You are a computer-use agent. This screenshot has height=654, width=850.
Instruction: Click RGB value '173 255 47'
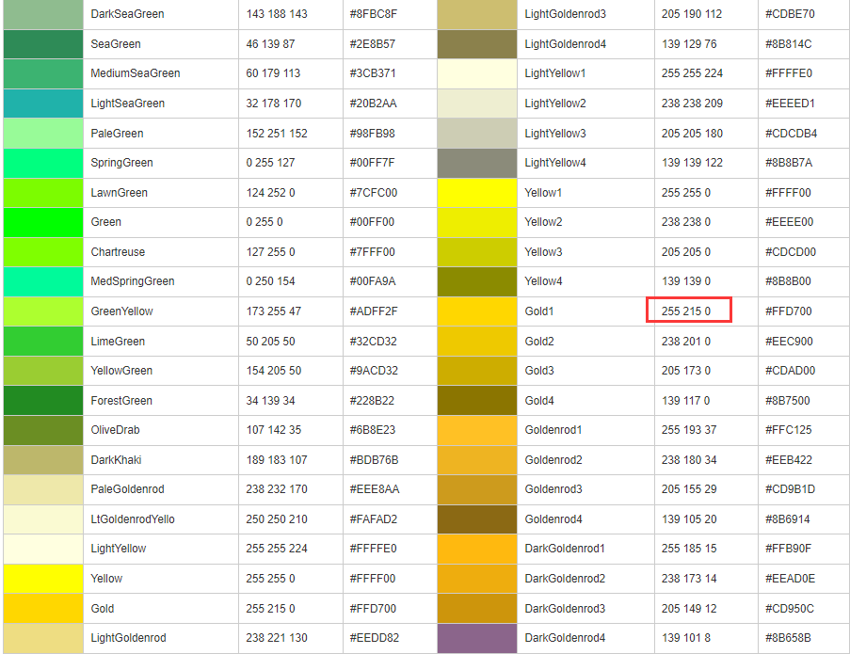tap(274, 311)
